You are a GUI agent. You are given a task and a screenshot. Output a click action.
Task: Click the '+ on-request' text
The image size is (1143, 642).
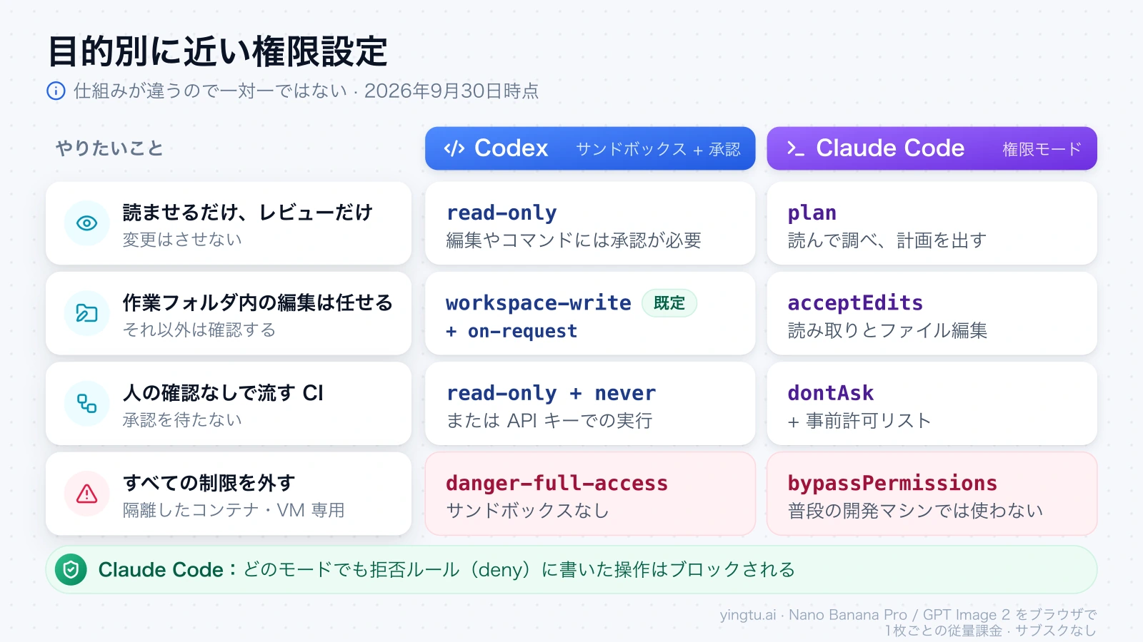click(511, 331)
